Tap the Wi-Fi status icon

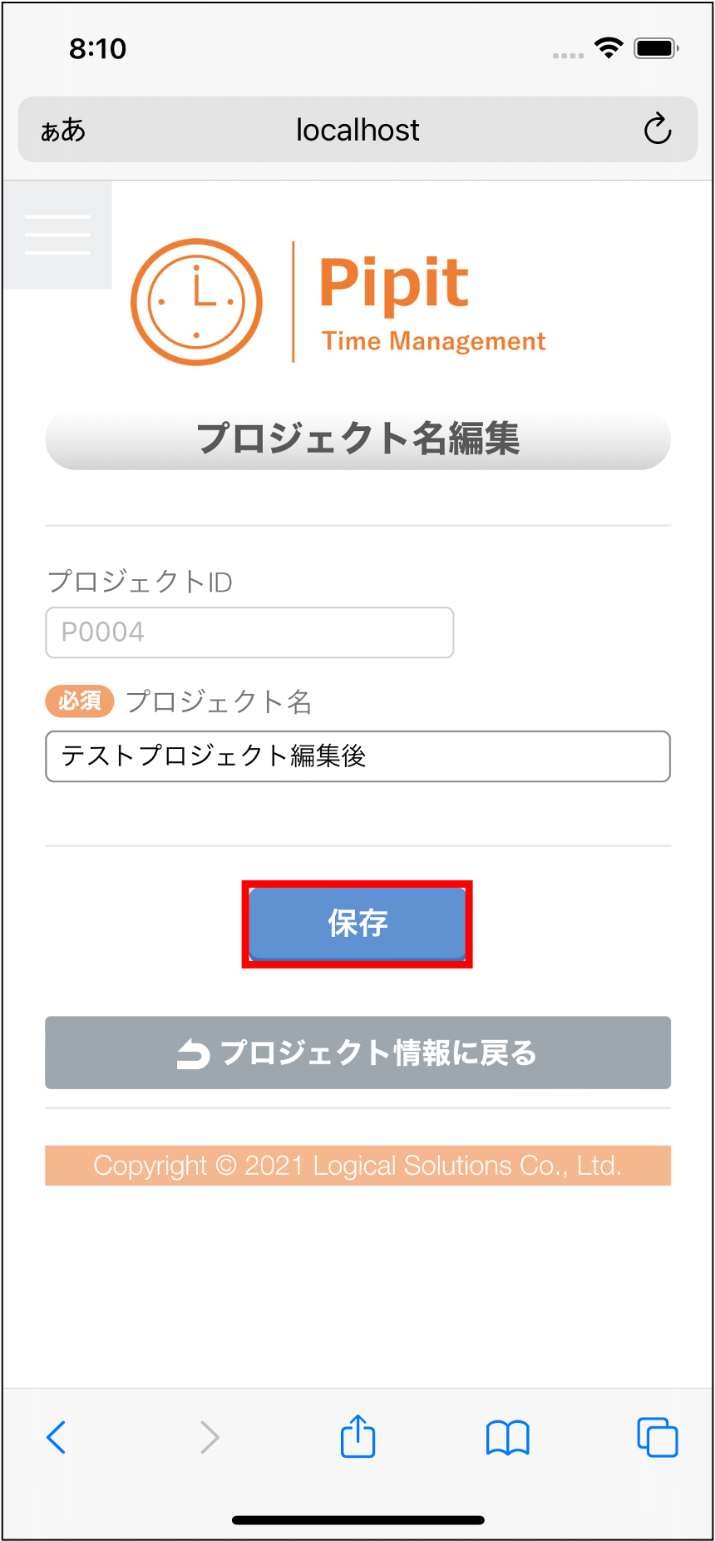coord(609,48)
